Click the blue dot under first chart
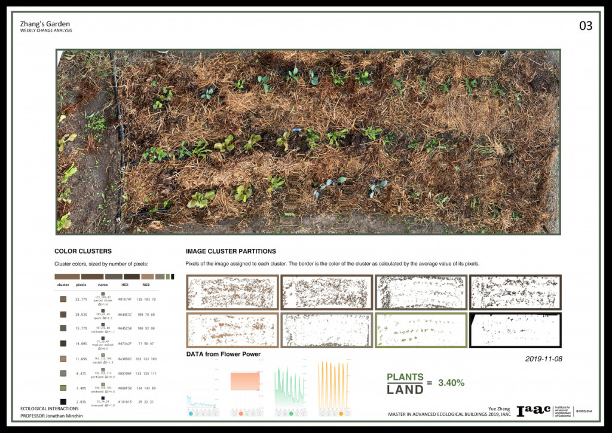The height and width of the screenshot is (433, 612). pyautogui.click(x=191, y=413)
